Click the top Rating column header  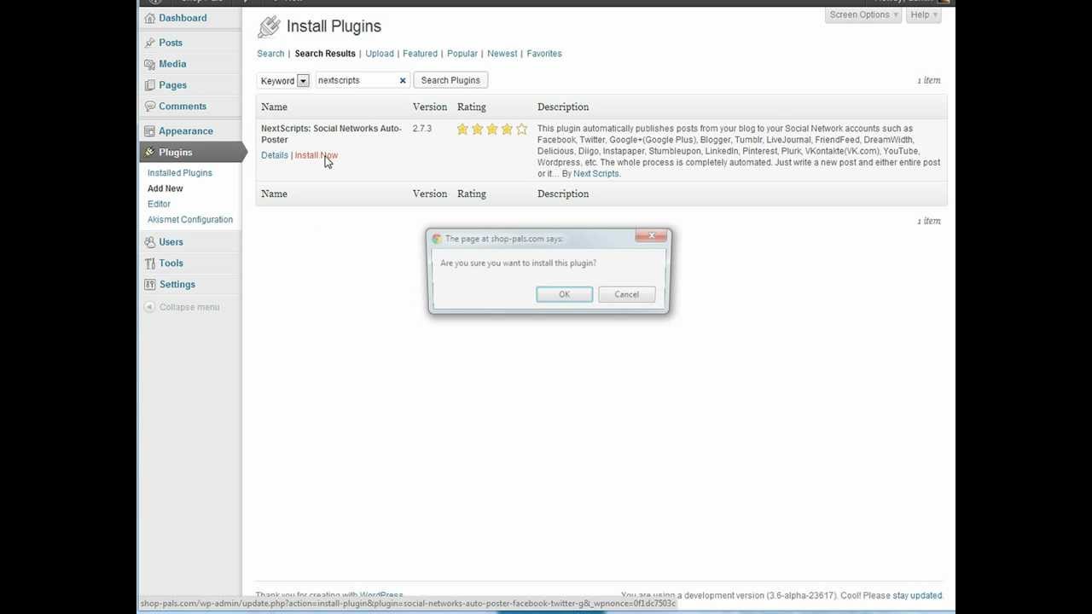pyautogui.click(x=472, y=107)
